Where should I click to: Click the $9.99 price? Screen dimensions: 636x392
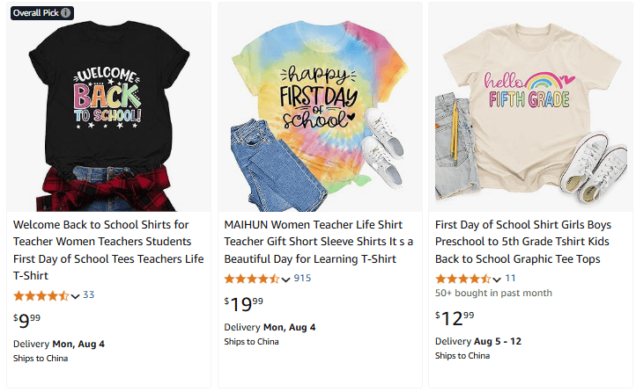[x=26, y=321]
